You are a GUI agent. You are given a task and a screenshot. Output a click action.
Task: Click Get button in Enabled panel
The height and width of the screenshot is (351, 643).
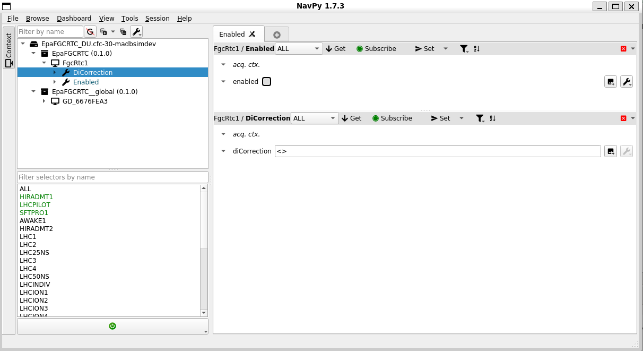pyautogui.click(x=335, y=49)
